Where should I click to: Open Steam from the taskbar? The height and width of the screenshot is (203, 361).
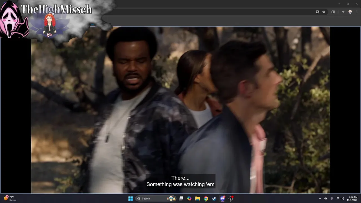[x=214, y=198]
